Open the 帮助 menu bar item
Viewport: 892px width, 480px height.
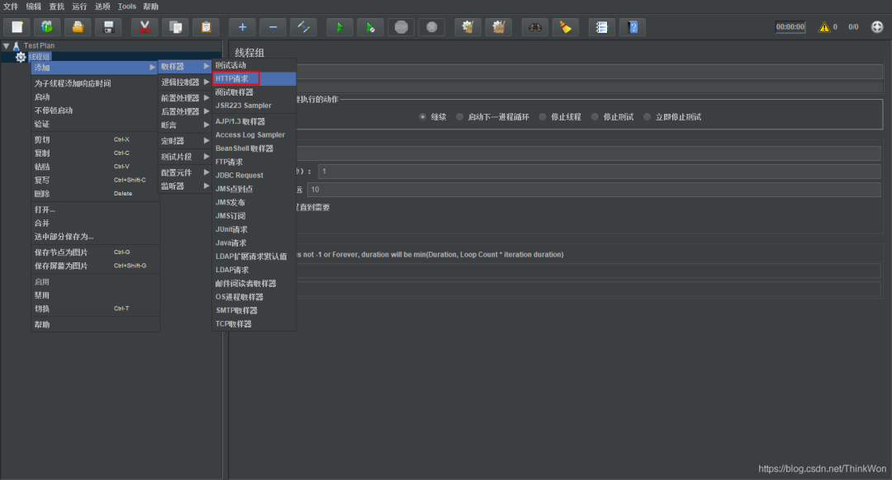pyautogui.click(x=151, y=7)
